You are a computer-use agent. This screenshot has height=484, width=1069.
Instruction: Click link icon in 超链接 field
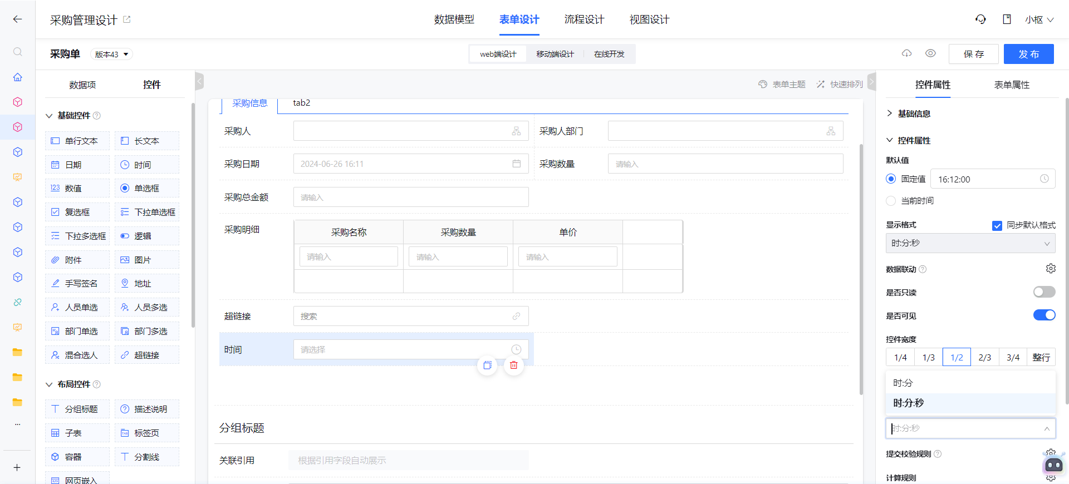pyautogui.click(x=517, y=316)
